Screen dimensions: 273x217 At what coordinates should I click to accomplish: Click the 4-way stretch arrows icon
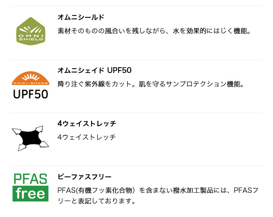tap(30, 138)
